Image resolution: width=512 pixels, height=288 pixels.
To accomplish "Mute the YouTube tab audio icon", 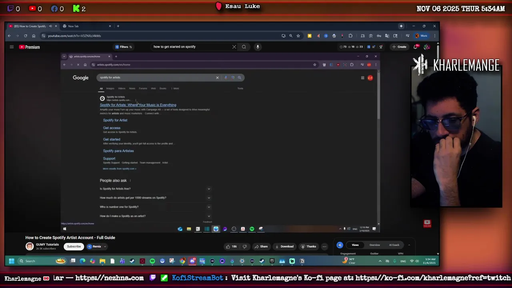I will click(x=50, y=26).
